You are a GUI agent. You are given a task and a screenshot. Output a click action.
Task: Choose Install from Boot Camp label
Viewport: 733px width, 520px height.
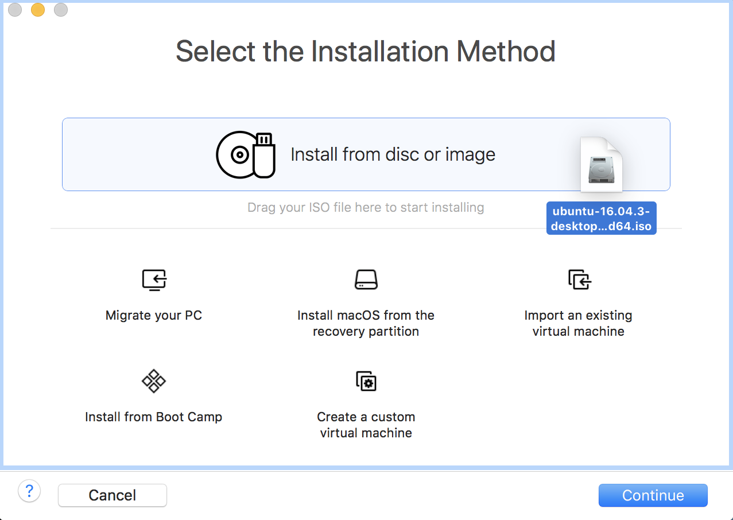154,417
